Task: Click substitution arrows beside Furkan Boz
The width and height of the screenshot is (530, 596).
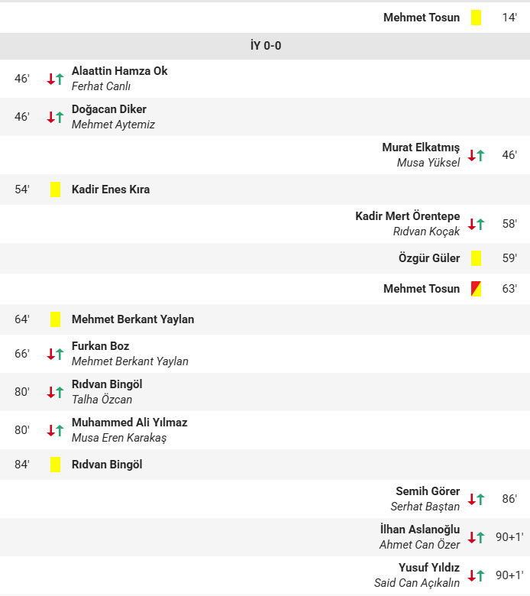Action: click(55, 354)
